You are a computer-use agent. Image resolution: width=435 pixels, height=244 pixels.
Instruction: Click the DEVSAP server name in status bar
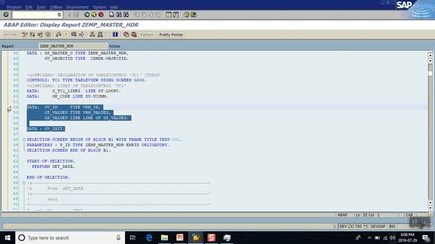pos(378,226)
